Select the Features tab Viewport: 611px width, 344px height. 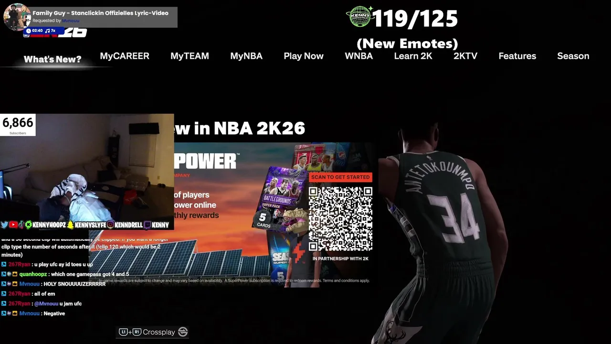point(517,56)
